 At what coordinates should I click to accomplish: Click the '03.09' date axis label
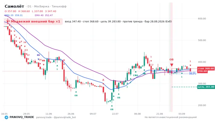(182, 114)
